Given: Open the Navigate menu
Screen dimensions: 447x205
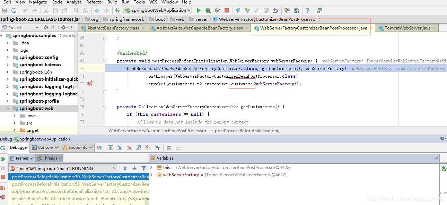Looking at the screenshot, I should [x=38, y=2].
